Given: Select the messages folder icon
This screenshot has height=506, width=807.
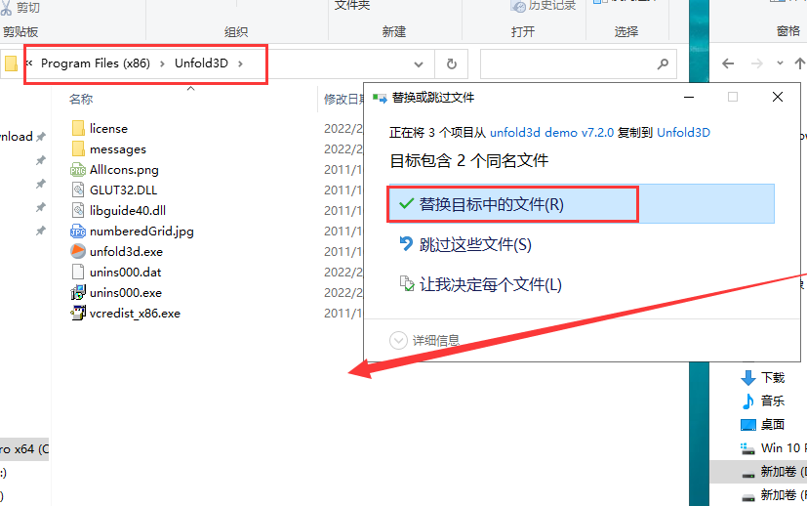Looking at the screenshot, I should click(x=78, y=148).
